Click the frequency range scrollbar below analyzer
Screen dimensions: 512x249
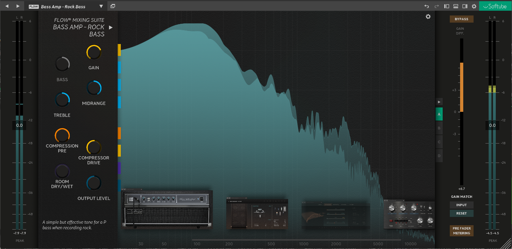(296, 240)
